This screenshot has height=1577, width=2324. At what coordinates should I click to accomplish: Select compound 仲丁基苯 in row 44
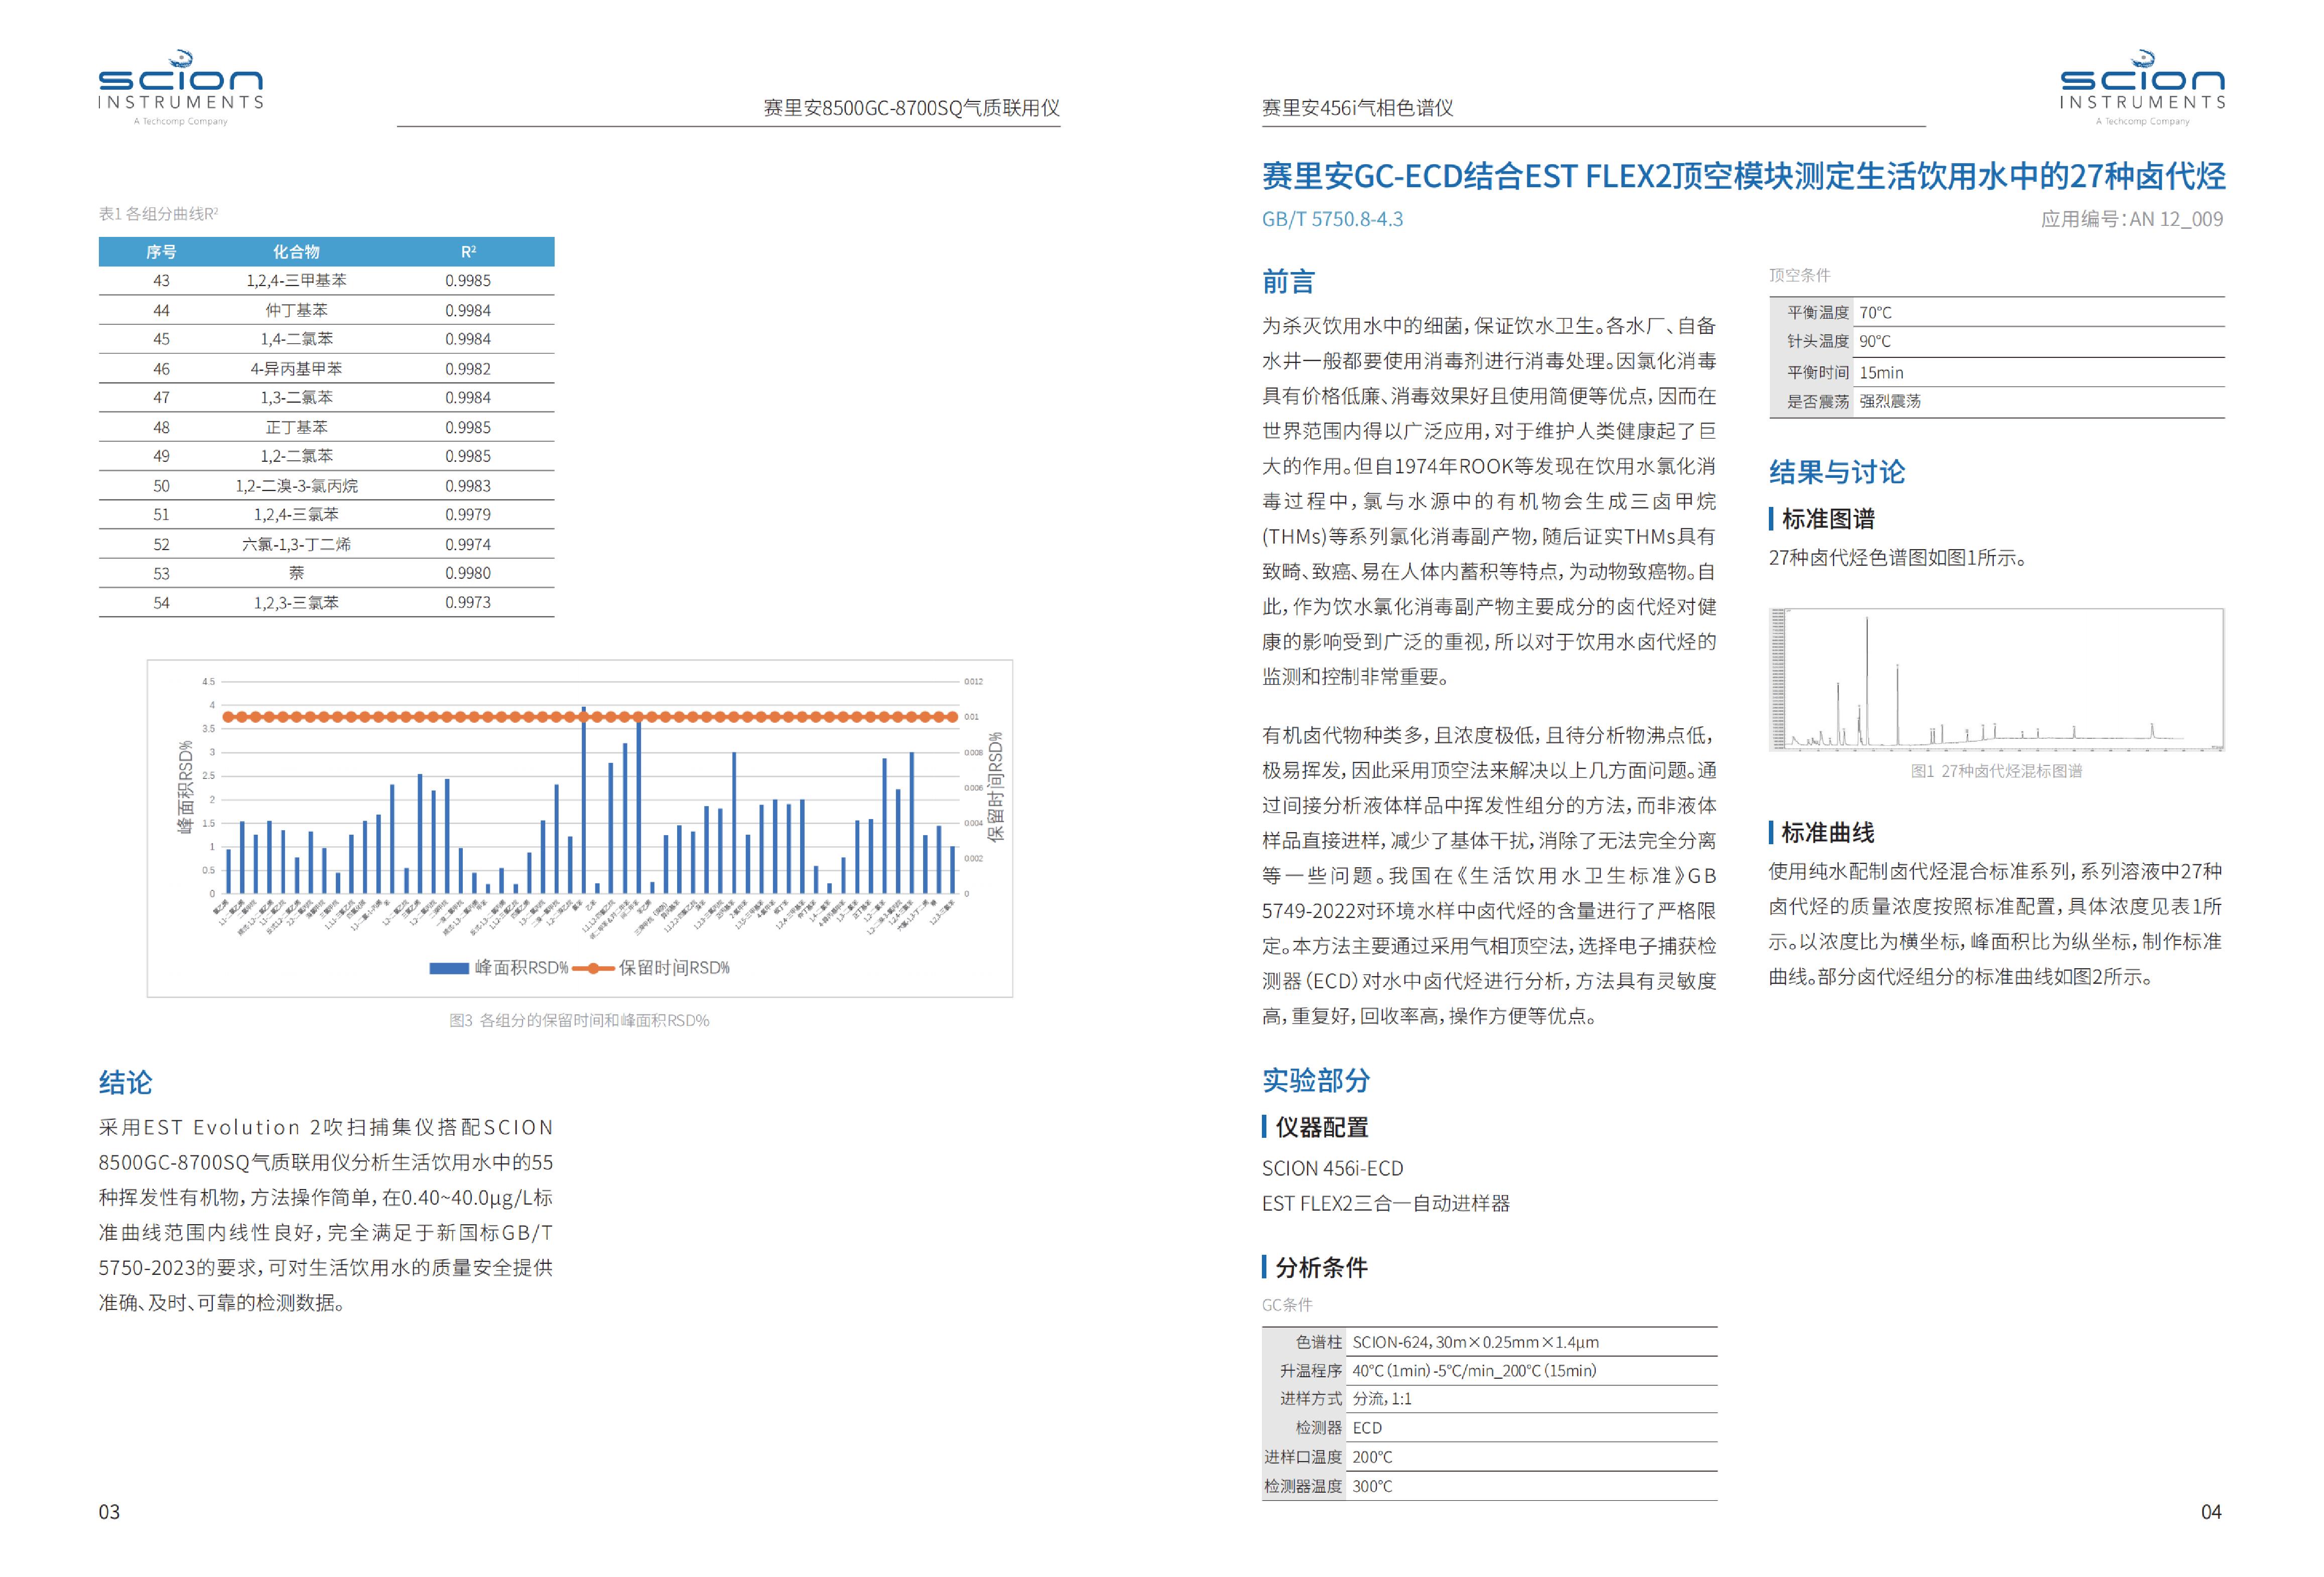[296, 311]
